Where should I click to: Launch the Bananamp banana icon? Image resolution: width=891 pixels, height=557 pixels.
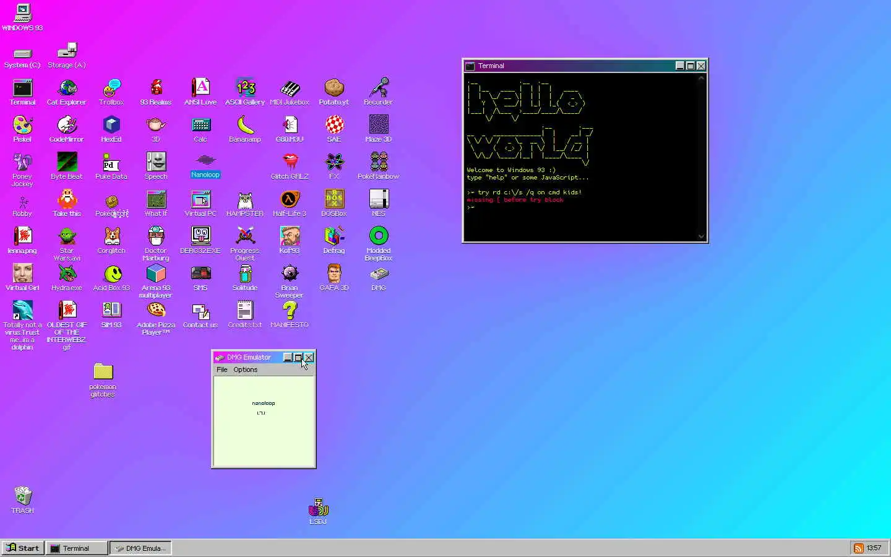tap(245, 129)
